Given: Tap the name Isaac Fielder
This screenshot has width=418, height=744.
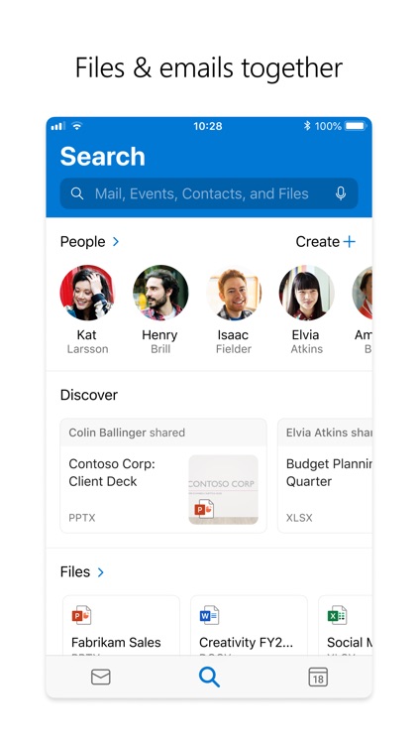Looking at the screenshot, I should click(x=233, y=341).
